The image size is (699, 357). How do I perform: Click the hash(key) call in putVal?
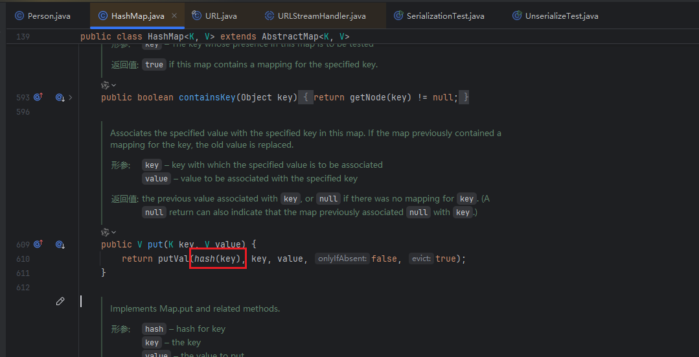(218, 259)
